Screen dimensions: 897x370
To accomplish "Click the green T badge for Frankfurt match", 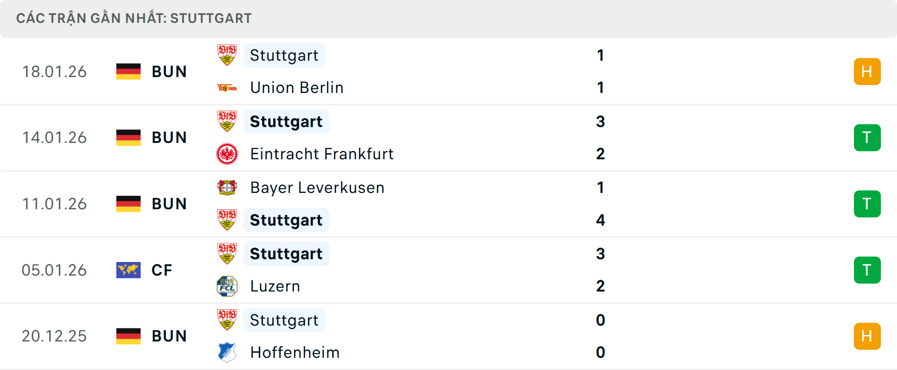I will pos(867,138).
